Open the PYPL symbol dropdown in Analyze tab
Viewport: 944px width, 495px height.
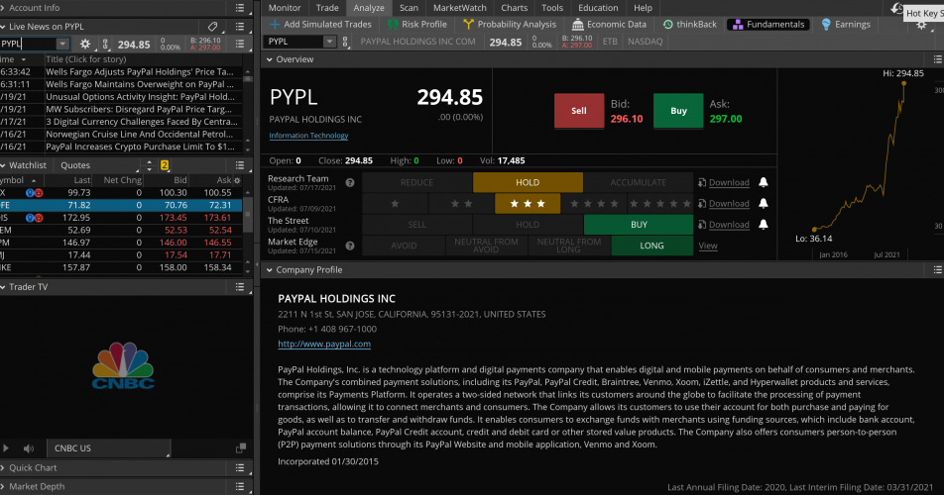pos(329,42)
